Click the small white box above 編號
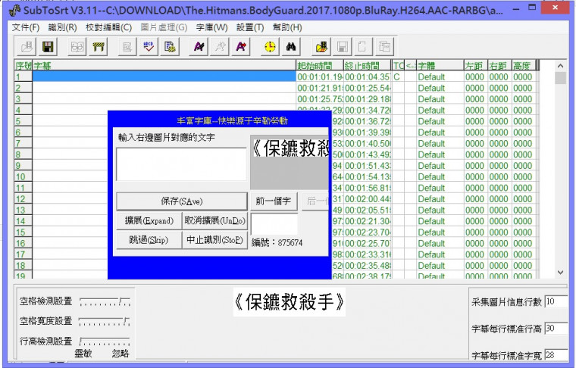This screenshot has height=368, width=576. tap(274, 224)
